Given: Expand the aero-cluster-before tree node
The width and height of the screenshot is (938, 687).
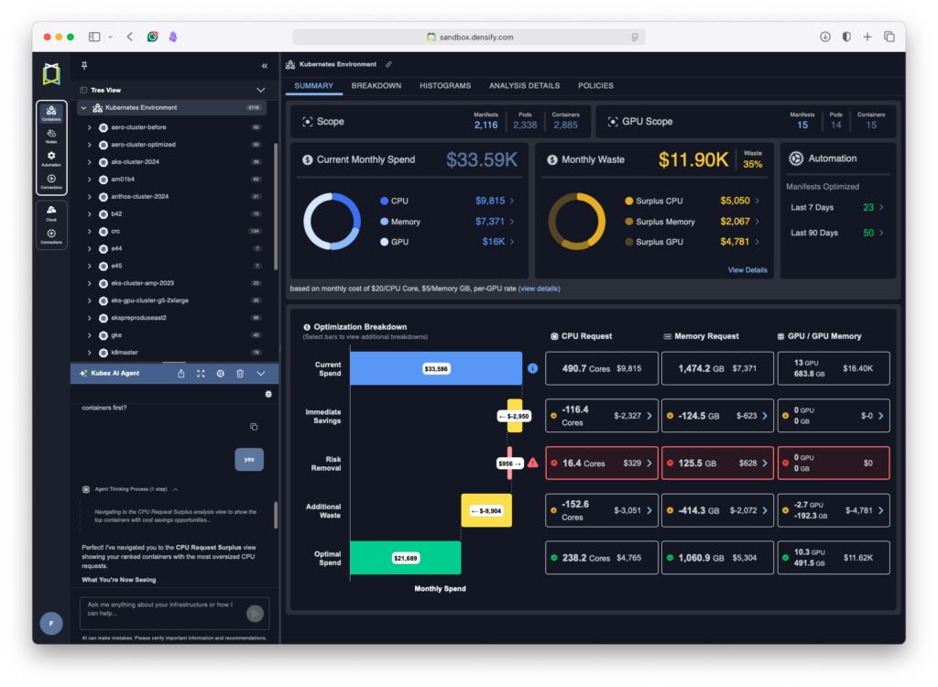Looking at the screenshot, I should tap(89, 127).
